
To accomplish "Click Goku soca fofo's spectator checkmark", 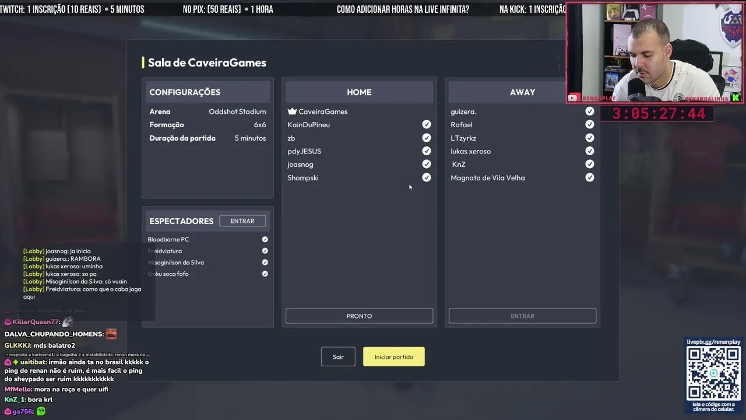I will (x=265, y=274).
